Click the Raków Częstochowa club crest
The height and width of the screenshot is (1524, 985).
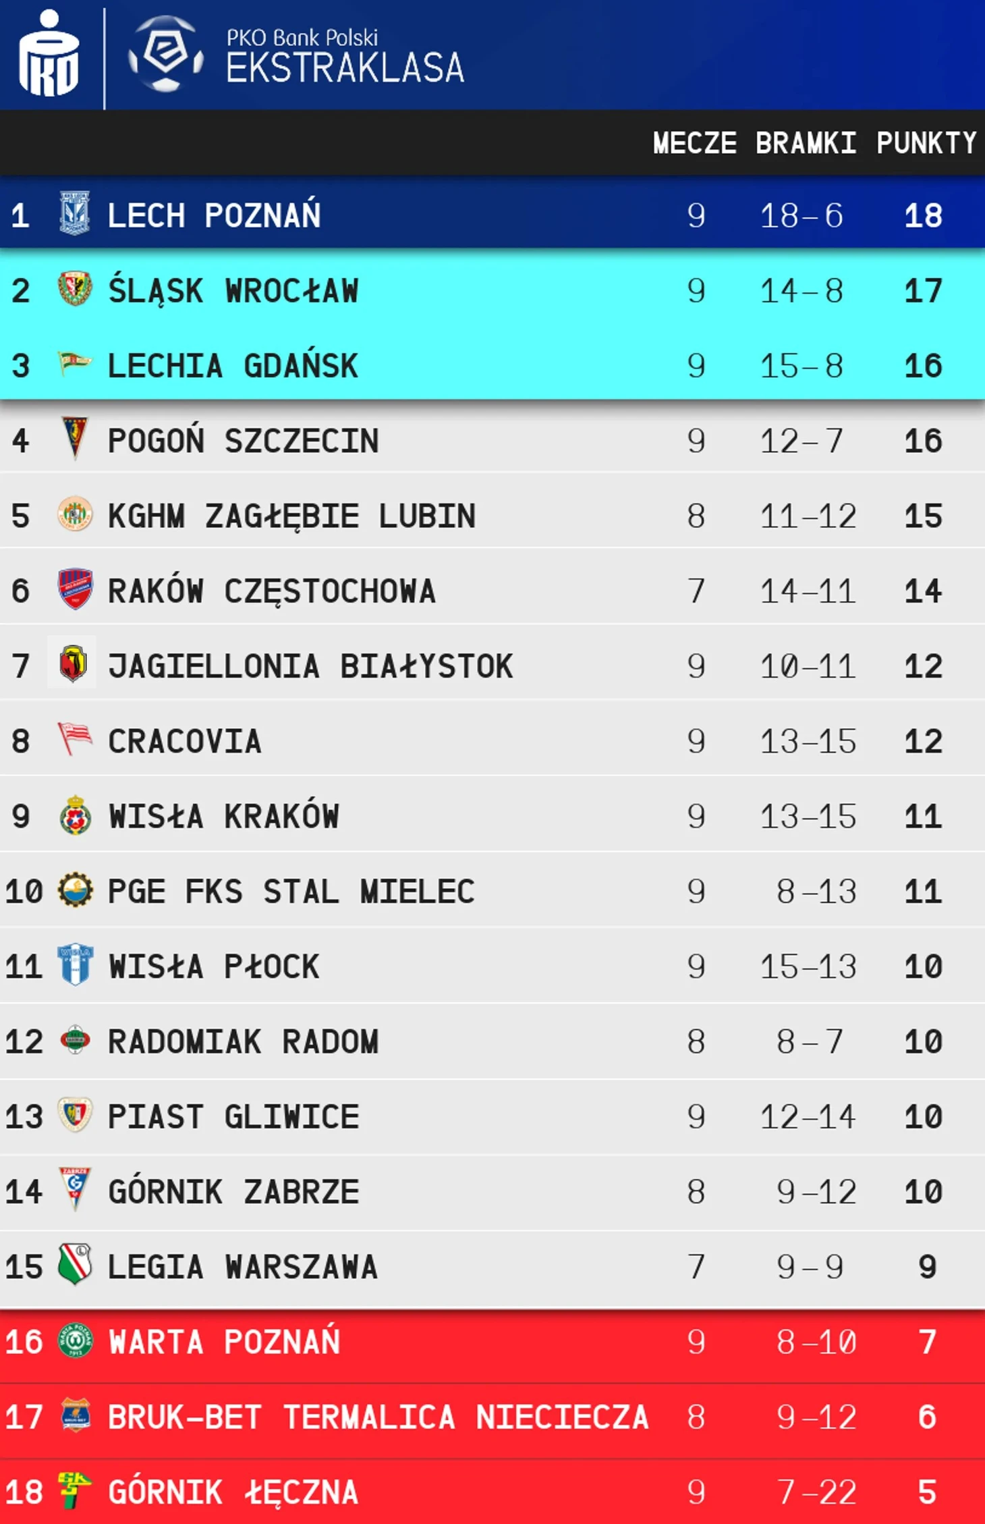click(x=74, y=589)
